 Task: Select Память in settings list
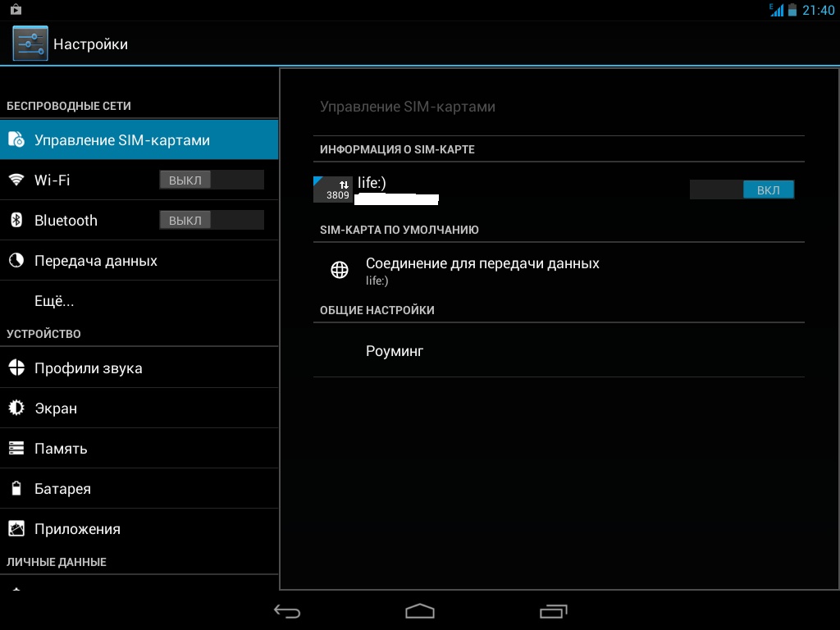(x=61, y=449)
